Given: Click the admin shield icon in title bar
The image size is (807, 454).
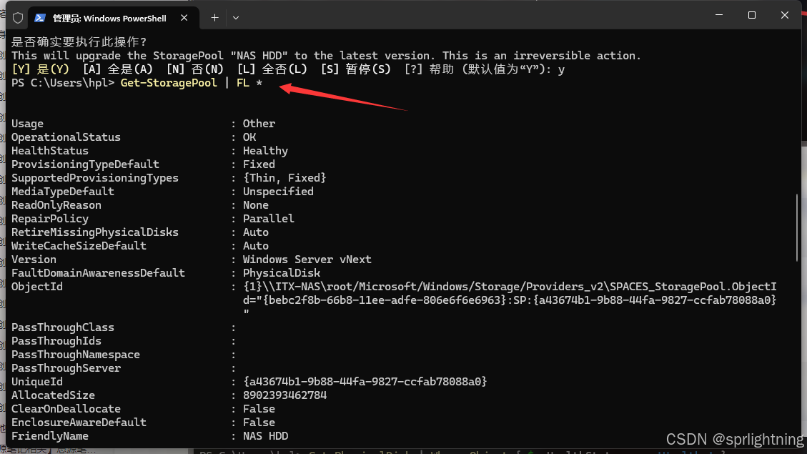Looking at the screenshot, I should click(x=18, y=18).
